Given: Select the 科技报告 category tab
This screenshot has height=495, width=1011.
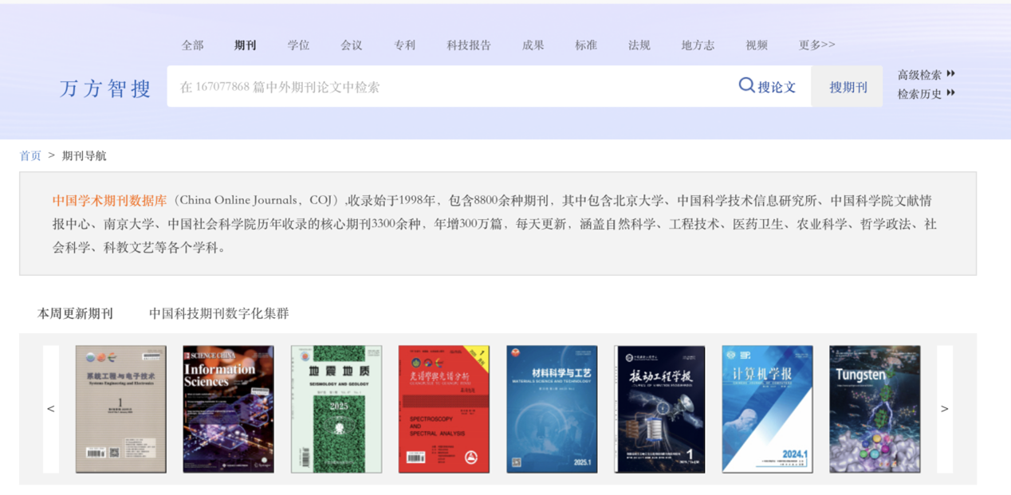Looking at the screenshot, I should tap(469, 45).
